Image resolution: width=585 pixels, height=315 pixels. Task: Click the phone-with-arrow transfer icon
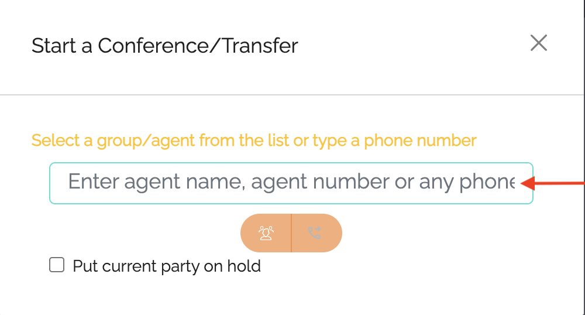tap(315, 233)
